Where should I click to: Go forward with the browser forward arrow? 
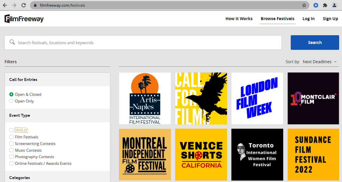tap(14, 5)
